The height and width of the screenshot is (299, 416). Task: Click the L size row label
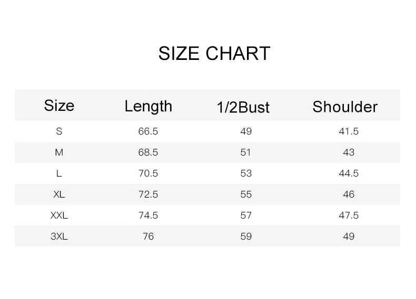tap(59, 173)
